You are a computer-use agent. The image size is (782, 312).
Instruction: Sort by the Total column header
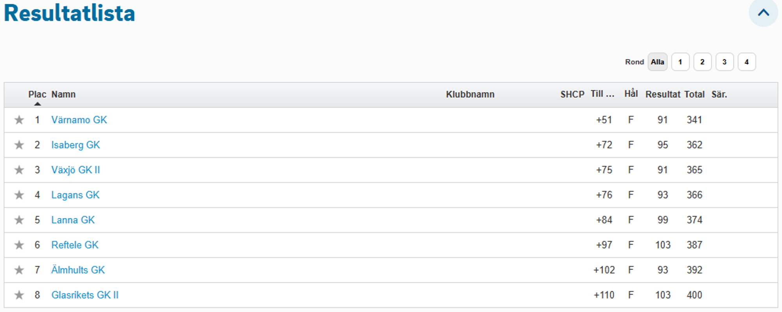click(x=694, y=94)
